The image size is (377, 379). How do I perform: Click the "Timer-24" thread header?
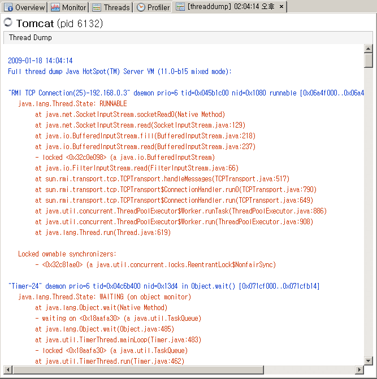[x=164, y=286]
